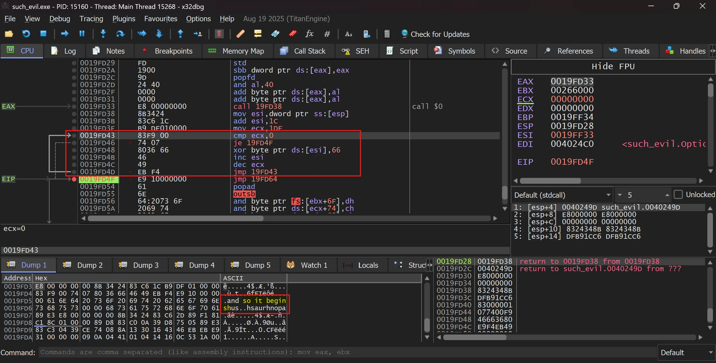
Task: Pause execution with the pause icon
Action: [x=82, y=34]
